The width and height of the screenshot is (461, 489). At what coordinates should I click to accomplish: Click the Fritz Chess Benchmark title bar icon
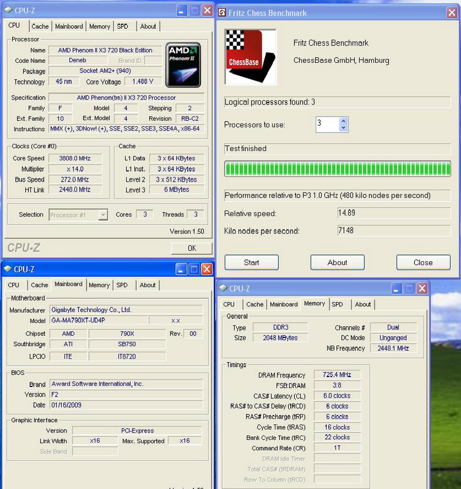[x=222, y=13]
